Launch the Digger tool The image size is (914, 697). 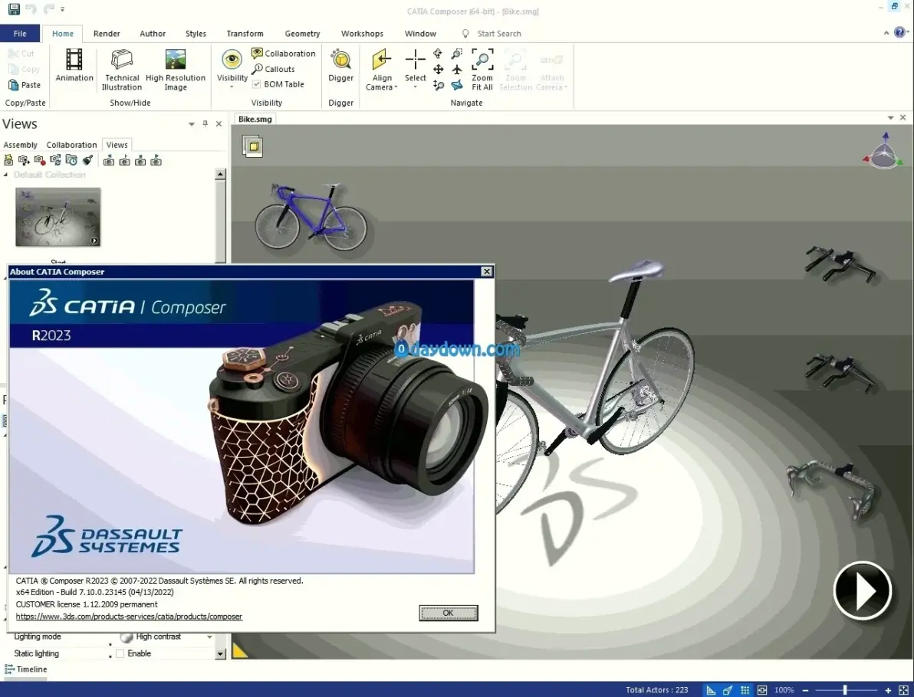point(341,65)
